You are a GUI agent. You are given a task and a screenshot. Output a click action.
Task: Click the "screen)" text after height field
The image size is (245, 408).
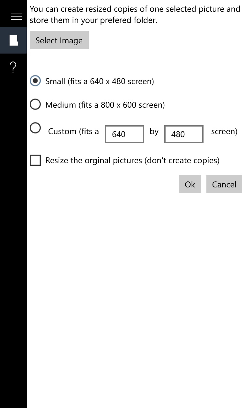pyautogui.click(x=224, y=131)
